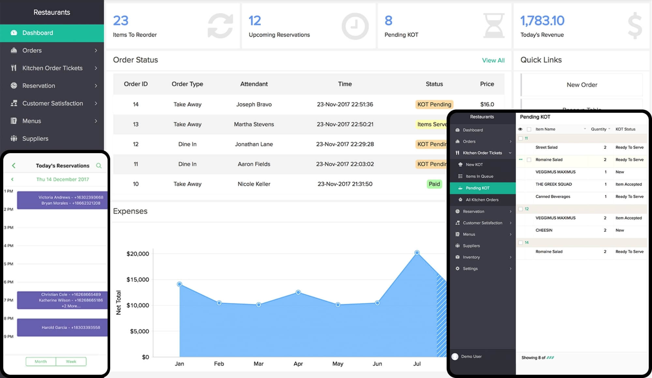Image resolution: width=652 pixels, height=378 pixels.
Task: Click View All link in Order Status
Action: tap(493, 60)
